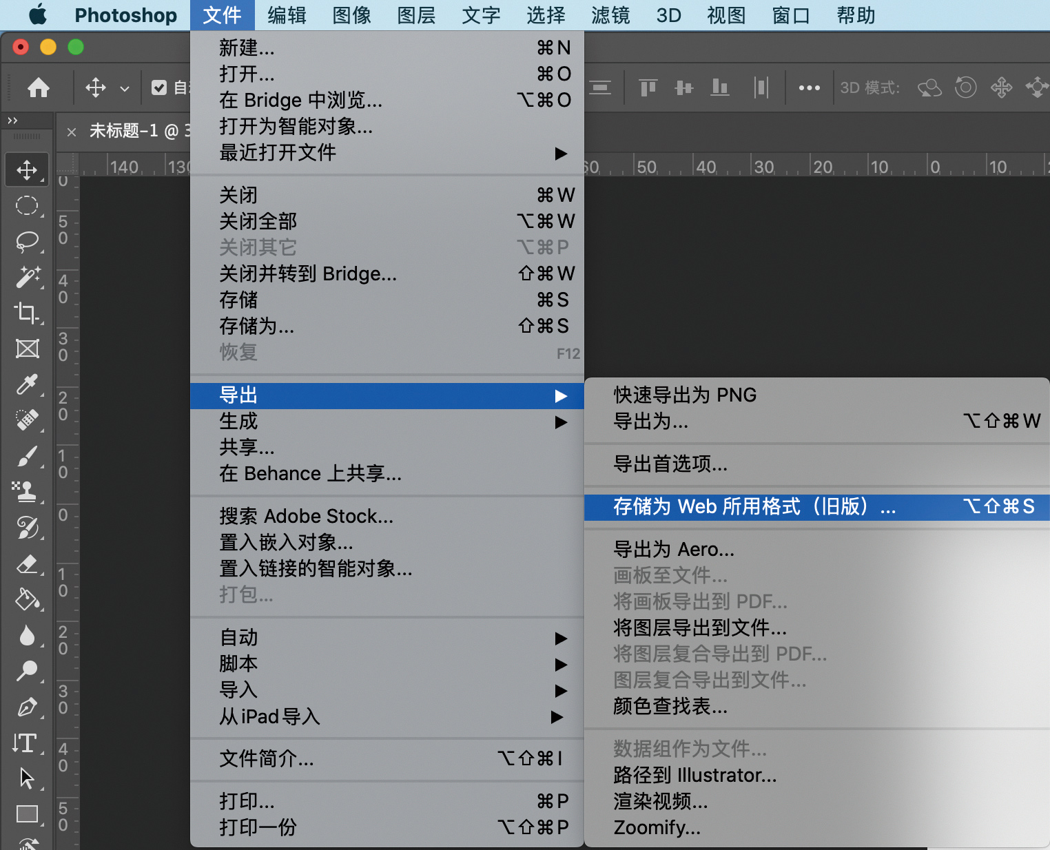Click the 3D rotate mode icon
Image resolution: width=1050 pixels, height=850 pixels.
click(x=929, y=87)
